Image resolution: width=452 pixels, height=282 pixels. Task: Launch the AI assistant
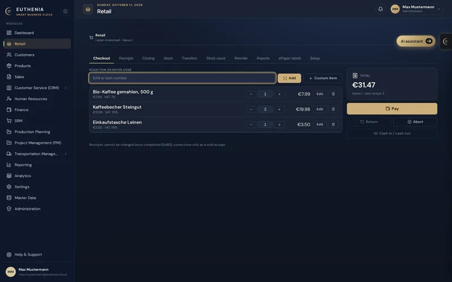pos(416,41)
